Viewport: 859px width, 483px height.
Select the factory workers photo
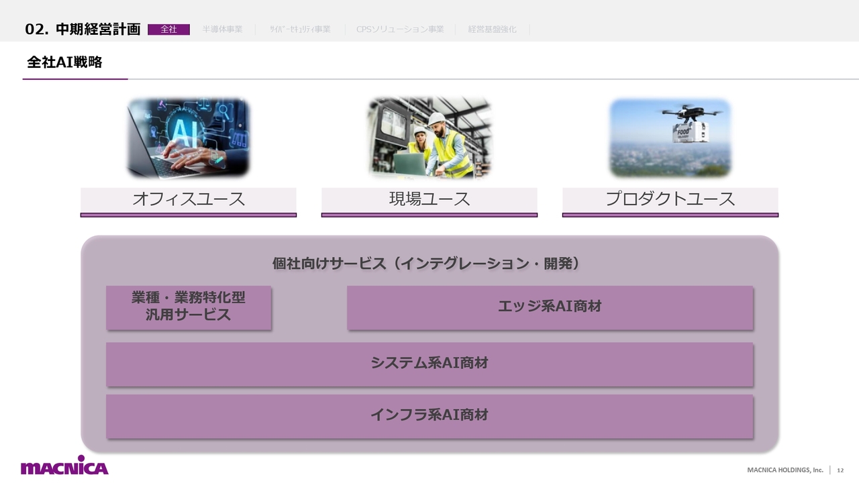click(x=429, y=138)
